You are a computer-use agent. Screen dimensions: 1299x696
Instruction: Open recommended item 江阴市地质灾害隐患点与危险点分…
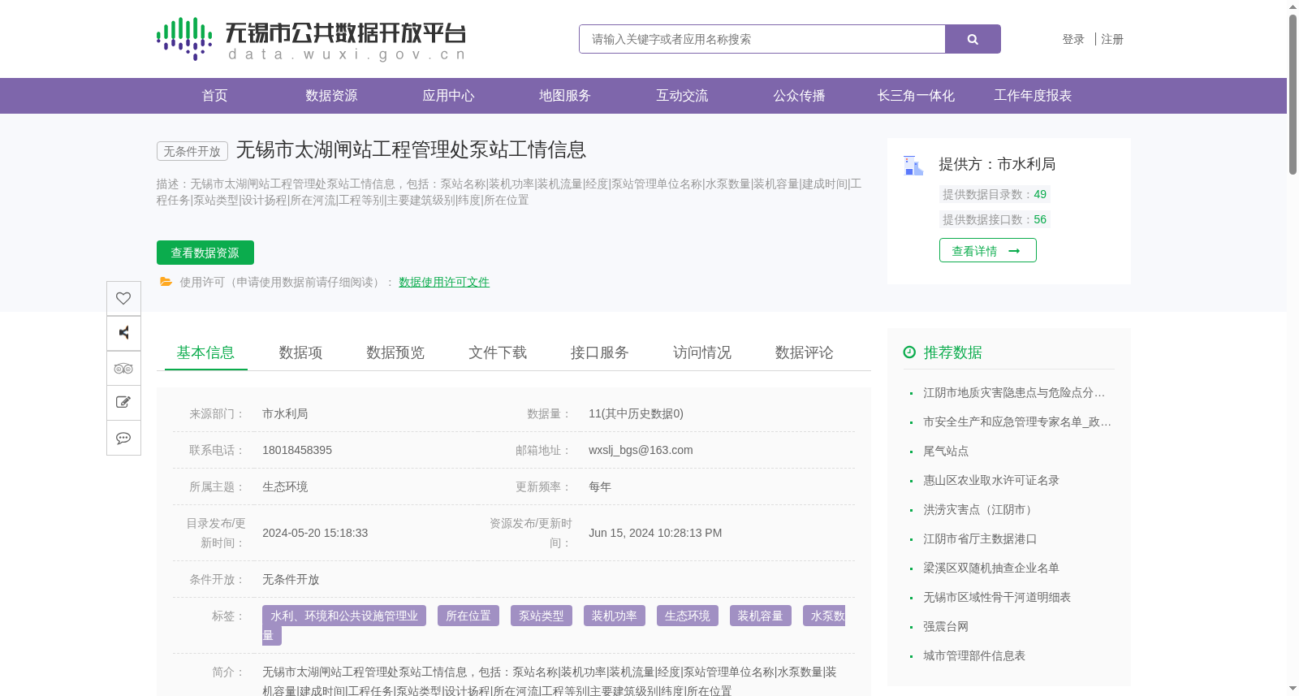(x=1014, y=392)
